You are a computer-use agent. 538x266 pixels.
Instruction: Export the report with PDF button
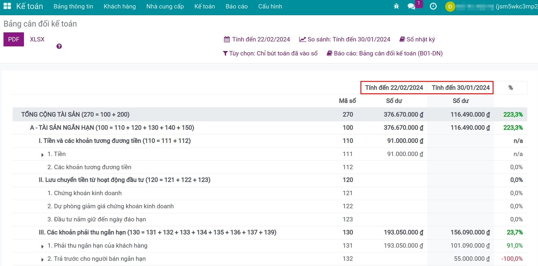tap(14, 39)
